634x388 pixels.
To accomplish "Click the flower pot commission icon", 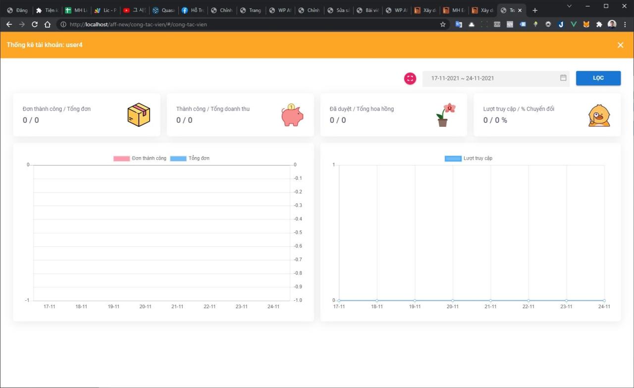I will (x=445, y=115).
